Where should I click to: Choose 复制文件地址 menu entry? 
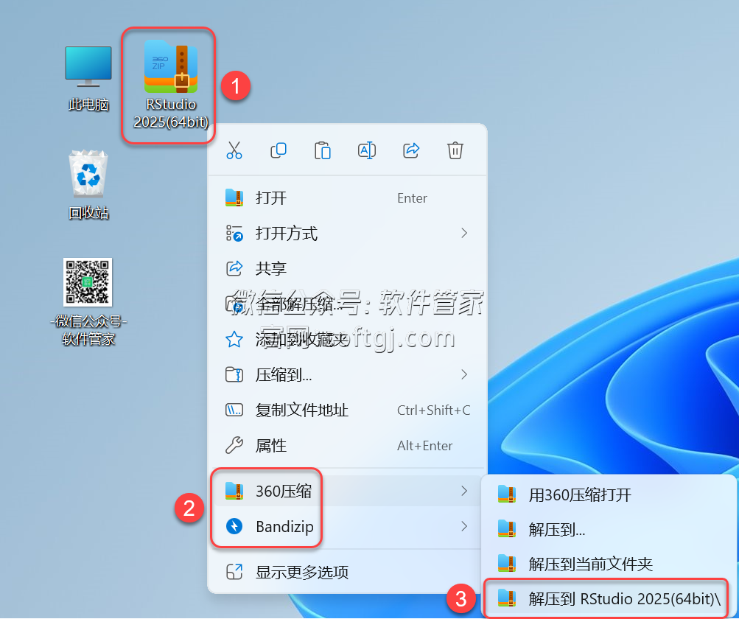coord(347,410)
